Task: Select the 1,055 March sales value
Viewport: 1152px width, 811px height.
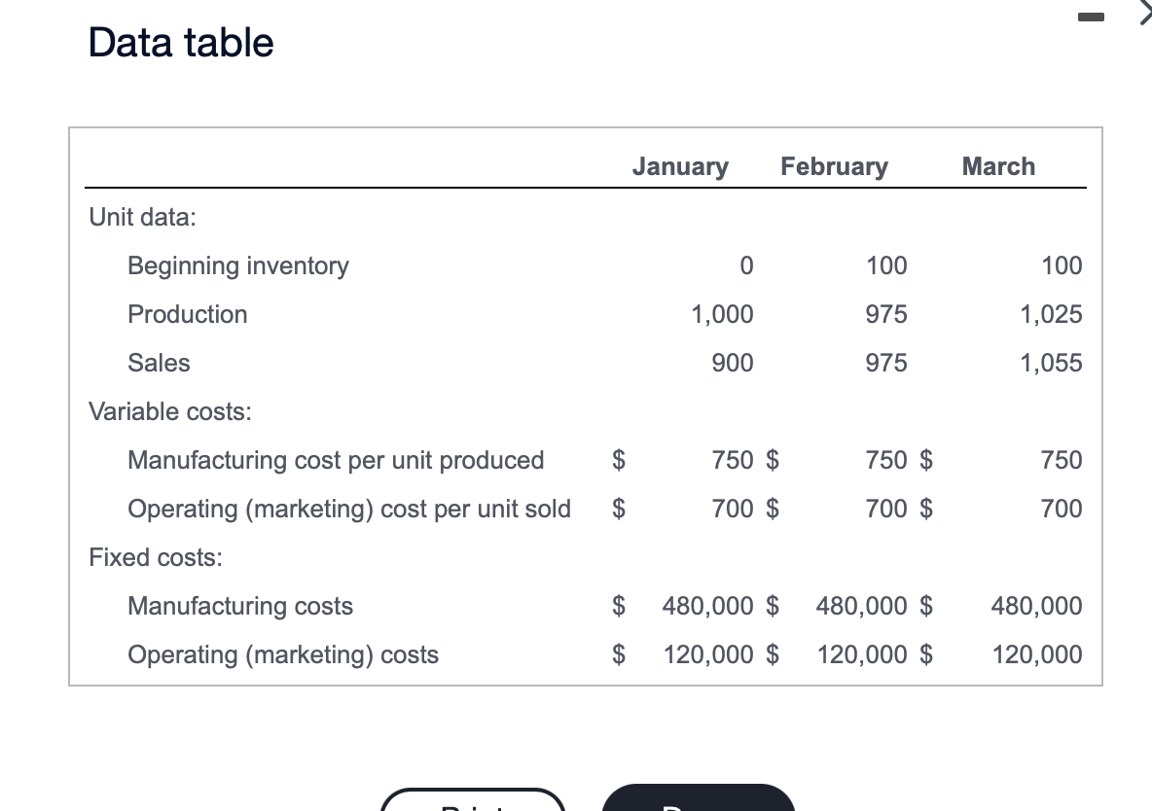Action: 1052,363
